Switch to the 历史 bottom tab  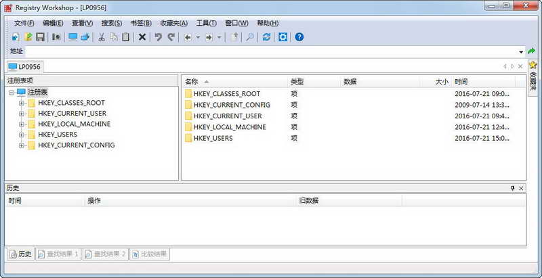pyautogui.click(x=20, y=254)
